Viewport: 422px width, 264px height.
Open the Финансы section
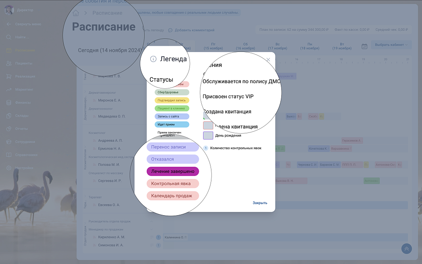click(22, 103)
